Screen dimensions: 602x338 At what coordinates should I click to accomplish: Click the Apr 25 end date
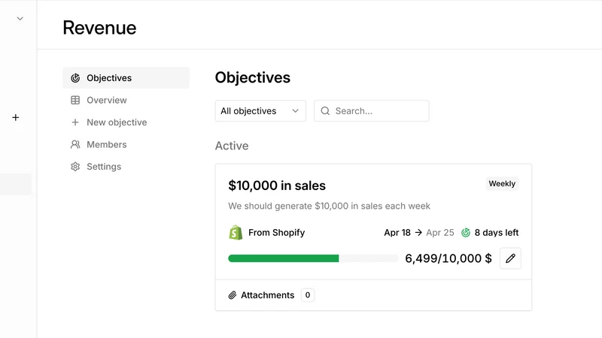440,233
